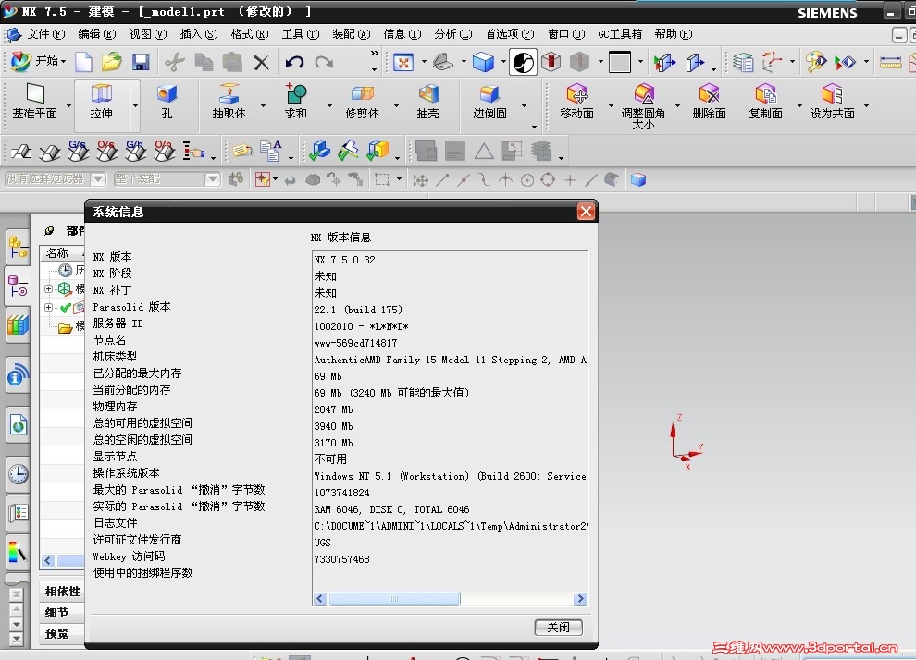Click the shaded cube render style icon
This screenshot has height=660, width=916.
[483, 62]
